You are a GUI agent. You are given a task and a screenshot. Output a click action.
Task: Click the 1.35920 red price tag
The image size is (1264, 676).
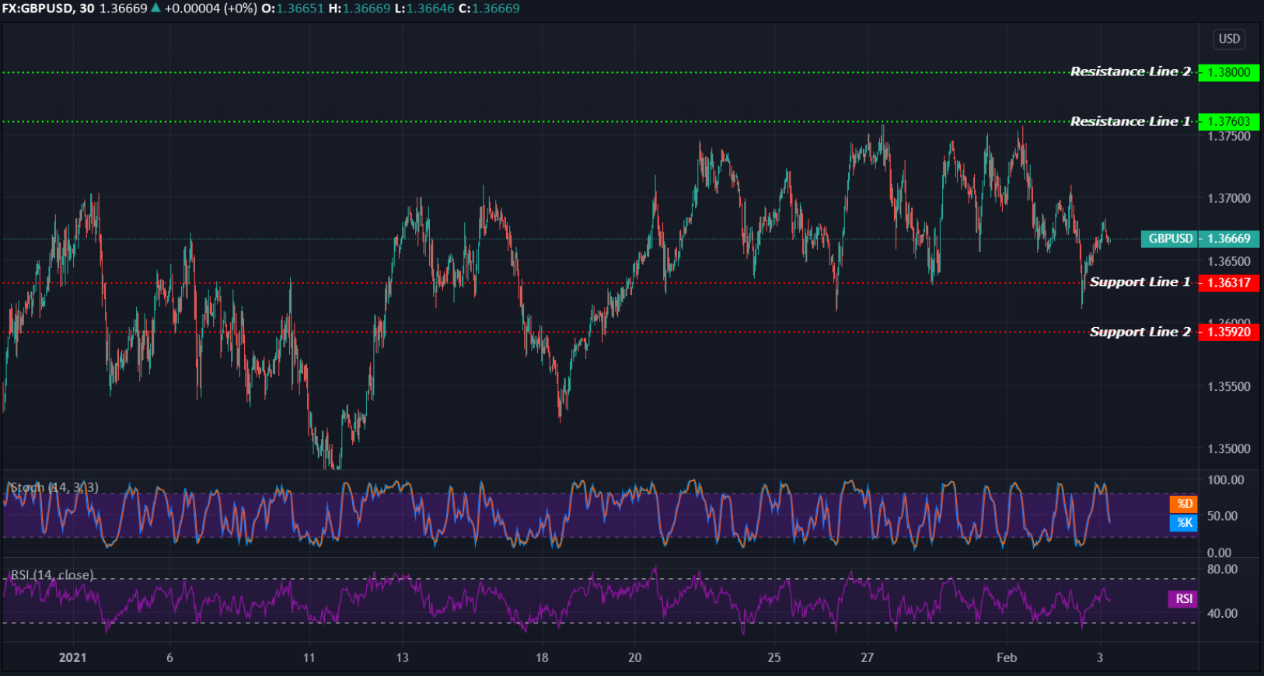(1229, 332)
